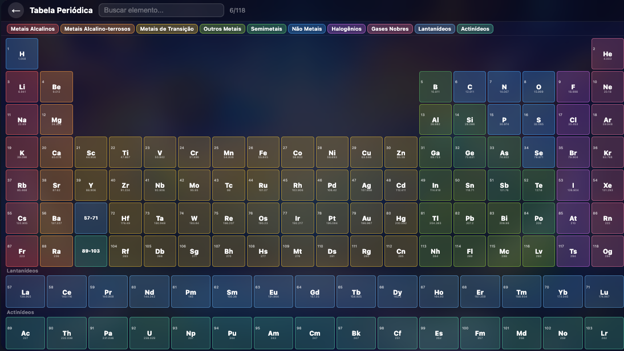Select the Lutetium (Lu) tile
The width and height of the screenshot is (624, 351).
tap(604, 292)
